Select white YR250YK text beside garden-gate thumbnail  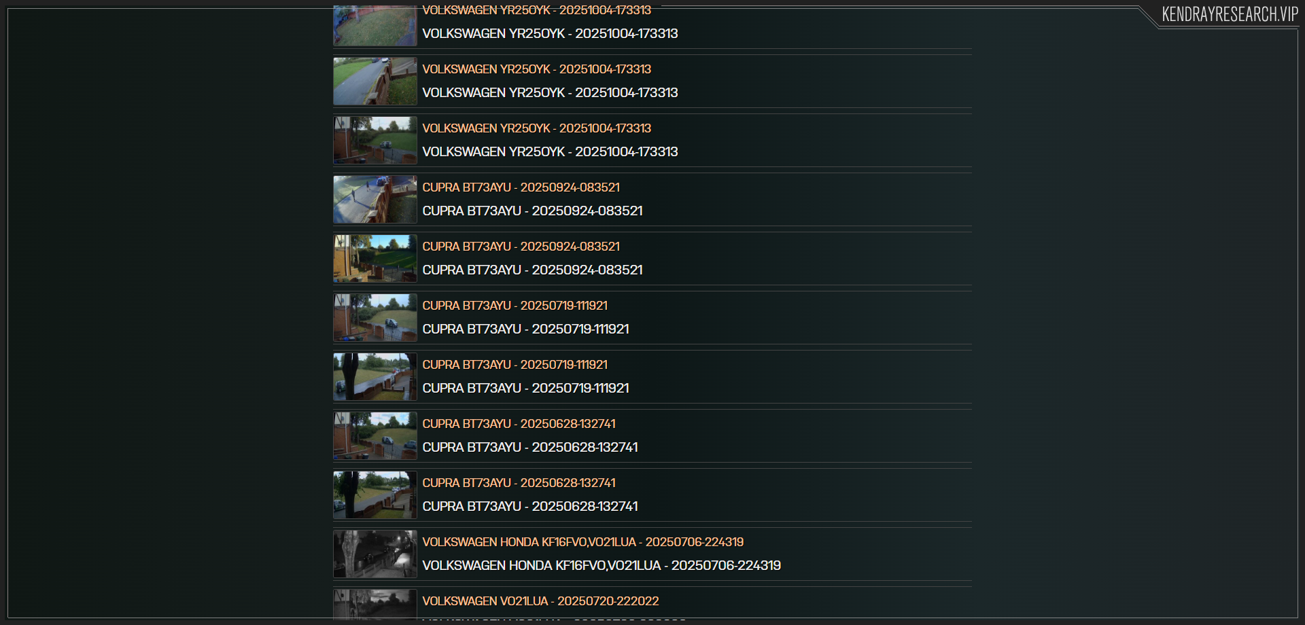click(551, 152)
